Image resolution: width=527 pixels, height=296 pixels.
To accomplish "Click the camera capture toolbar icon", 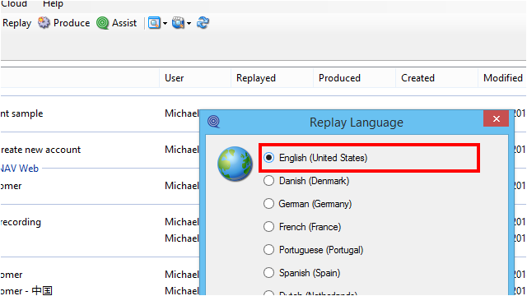I will pyautogui.click(x=178, y=23).
